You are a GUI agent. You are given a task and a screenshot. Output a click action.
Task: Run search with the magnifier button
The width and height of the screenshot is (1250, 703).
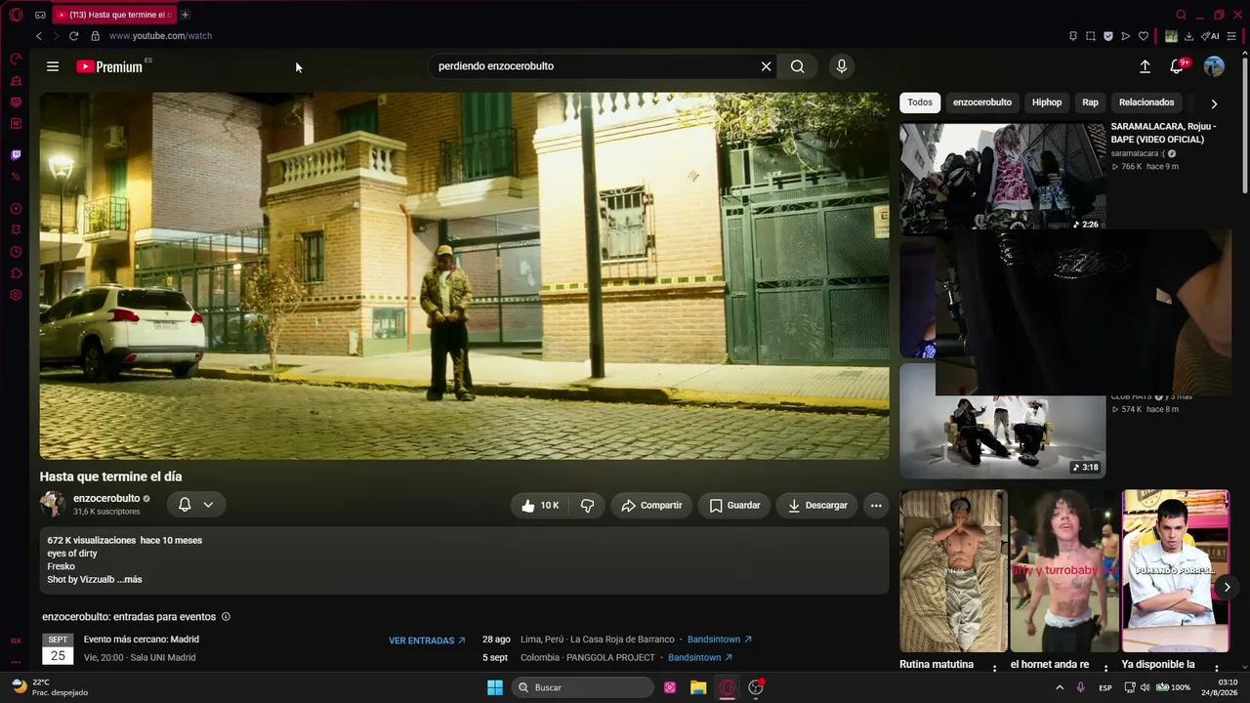pos(798,66)
